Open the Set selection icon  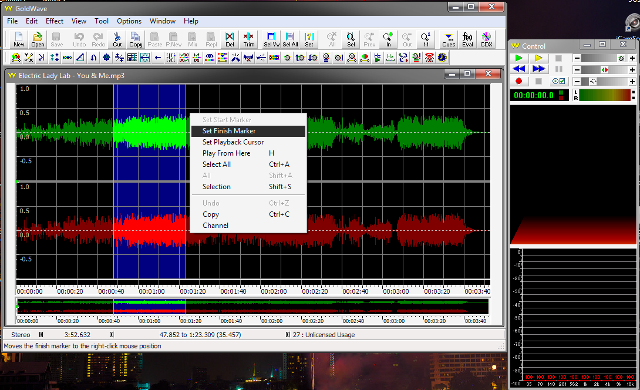click(x=309, y=39)
